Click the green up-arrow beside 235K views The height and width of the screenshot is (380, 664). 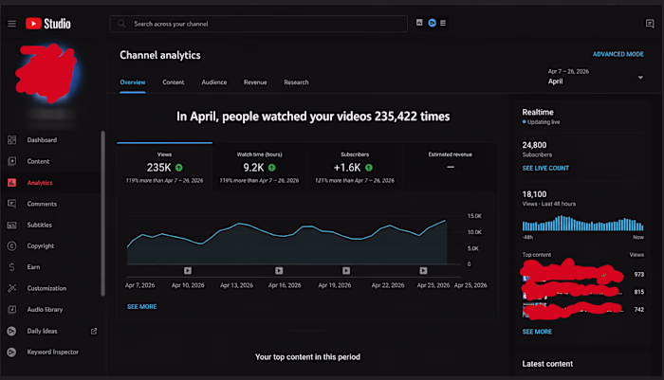pos(179,168)
